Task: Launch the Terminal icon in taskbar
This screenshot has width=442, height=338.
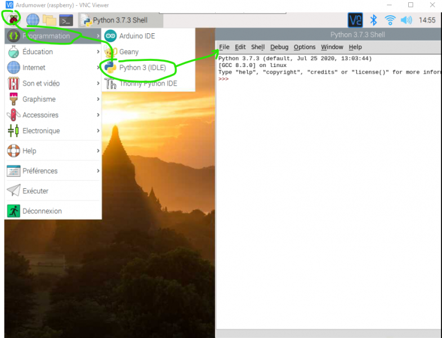Action: 66,20
